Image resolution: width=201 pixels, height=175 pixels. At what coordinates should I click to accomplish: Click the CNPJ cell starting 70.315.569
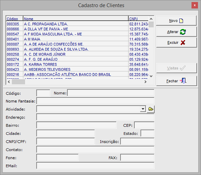[139, 44]
